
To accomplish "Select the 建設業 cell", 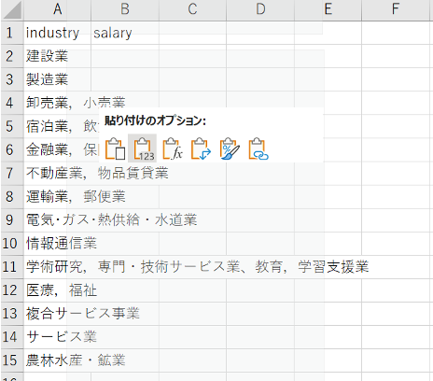I will tap(57, 56).
